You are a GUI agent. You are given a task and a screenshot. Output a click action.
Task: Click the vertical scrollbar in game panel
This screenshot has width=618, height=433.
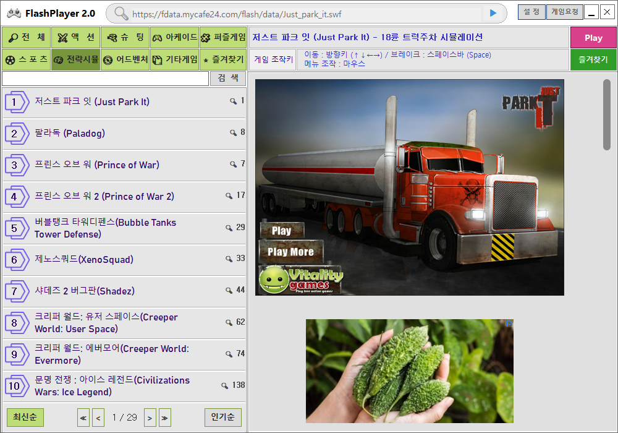(607, 114)
